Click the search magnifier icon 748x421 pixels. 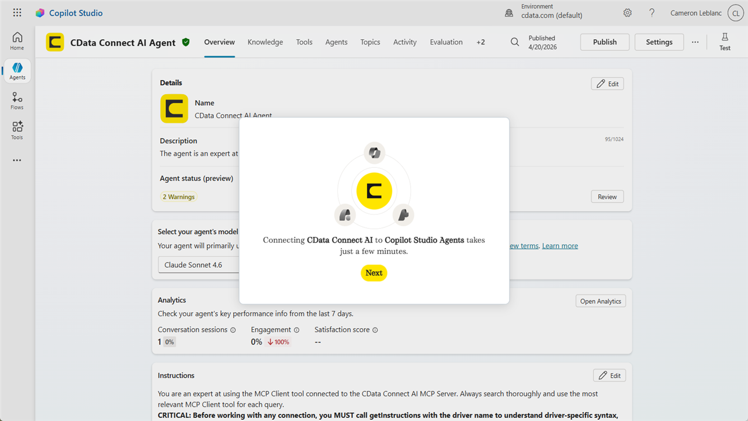[515, 42]
